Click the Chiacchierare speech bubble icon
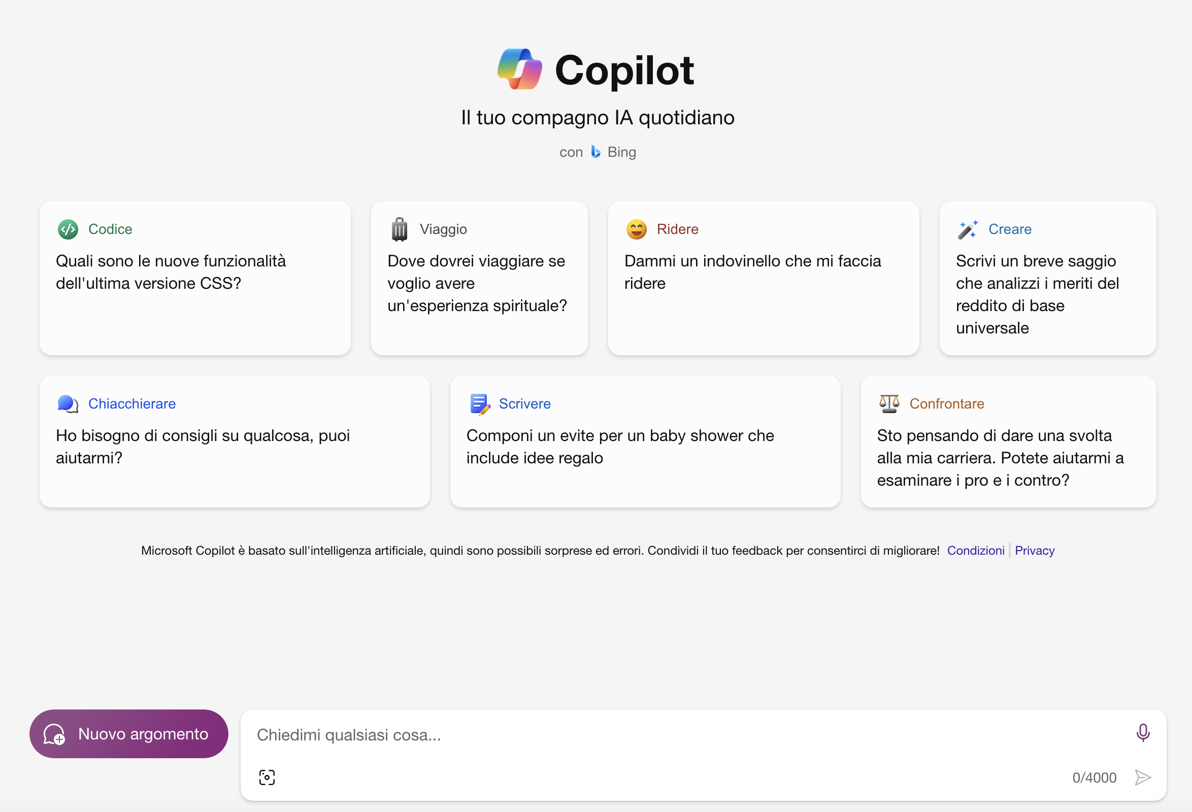The width and height of the screenshot is (1192, 812). tap(68, 404)
